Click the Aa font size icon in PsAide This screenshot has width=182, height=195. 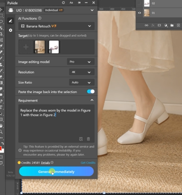(x=71, y=3)
